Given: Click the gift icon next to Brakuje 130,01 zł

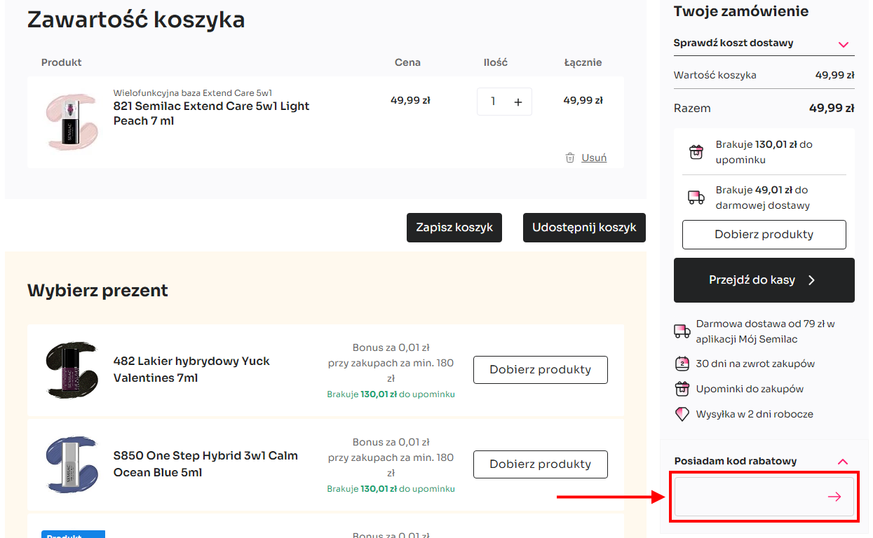Looking at the screenshot, I should click(x=696, y=152).
